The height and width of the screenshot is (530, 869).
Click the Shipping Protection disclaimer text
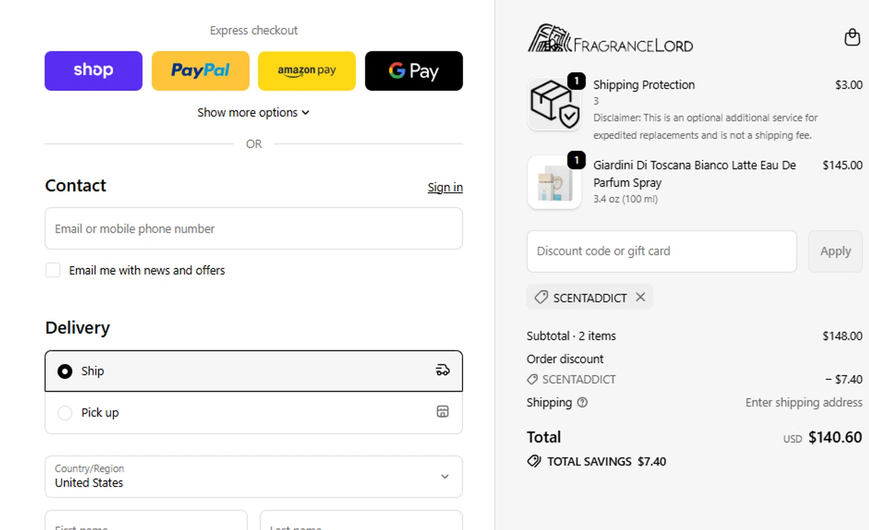(x=705, y=126)
